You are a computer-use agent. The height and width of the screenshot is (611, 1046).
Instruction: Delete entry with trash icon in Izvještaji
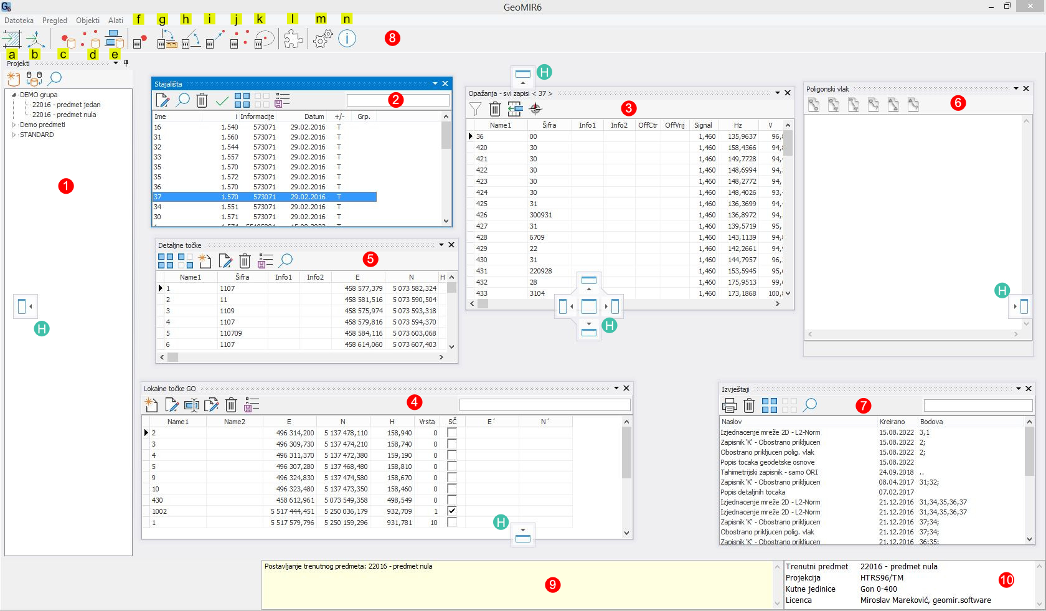click(749, 406)
